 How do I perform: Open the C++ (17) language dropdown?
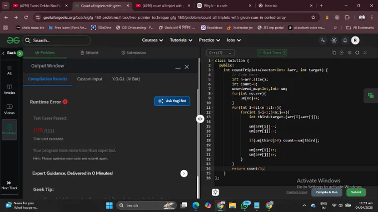coord(220,53)
